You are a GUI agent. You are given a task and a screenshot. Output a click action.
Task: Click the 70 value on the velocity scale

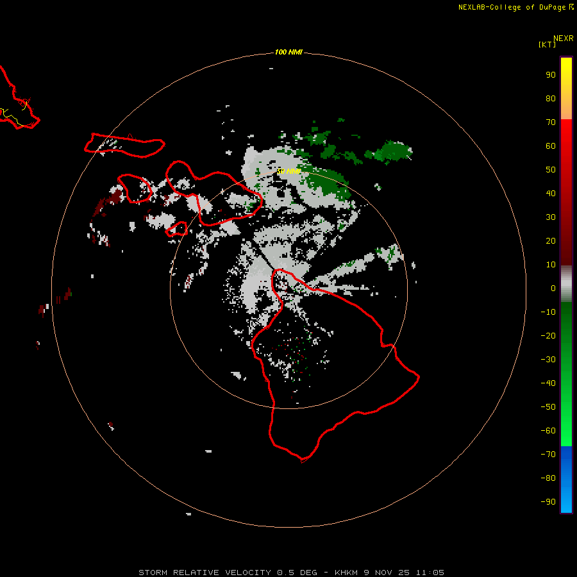[551, 122]
